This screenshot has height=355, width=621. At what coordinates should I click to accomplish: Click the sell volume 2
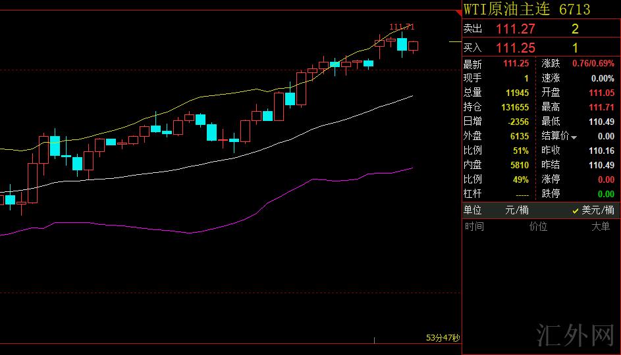[x=575, y=29]
